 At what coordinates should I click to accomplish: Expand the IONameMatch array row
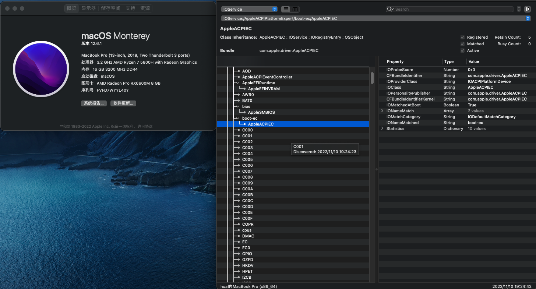(382, 111)
